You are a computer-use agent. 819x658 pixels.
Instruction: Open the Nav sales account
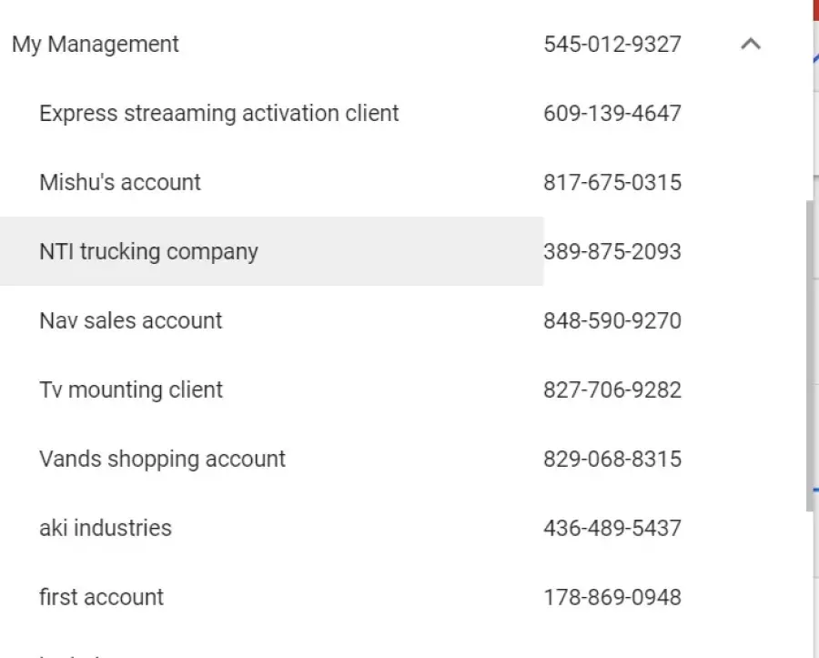coord(130,320)
